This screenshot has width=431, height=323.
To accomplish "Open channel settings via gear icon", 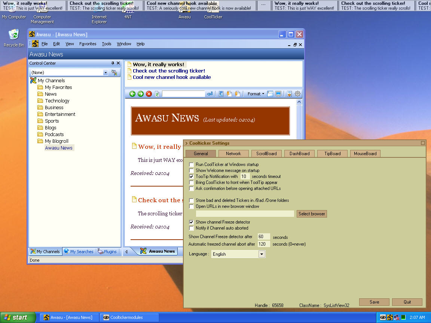I will pos(297,94).
